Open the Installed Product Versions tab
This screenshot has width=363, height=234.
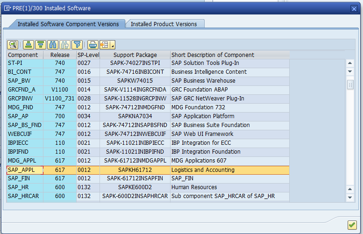coord(164,24)
